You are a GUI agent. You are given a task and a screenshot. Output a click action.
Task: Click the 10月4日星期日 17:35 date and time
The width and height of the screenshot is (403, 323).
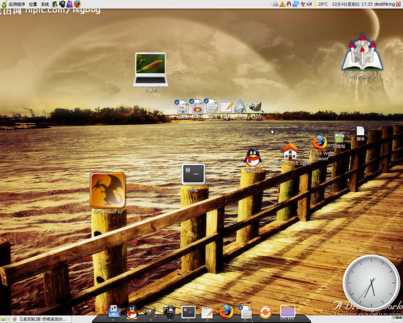(x=352, y=4)
